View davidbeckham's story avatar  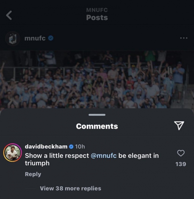point(12,153)
